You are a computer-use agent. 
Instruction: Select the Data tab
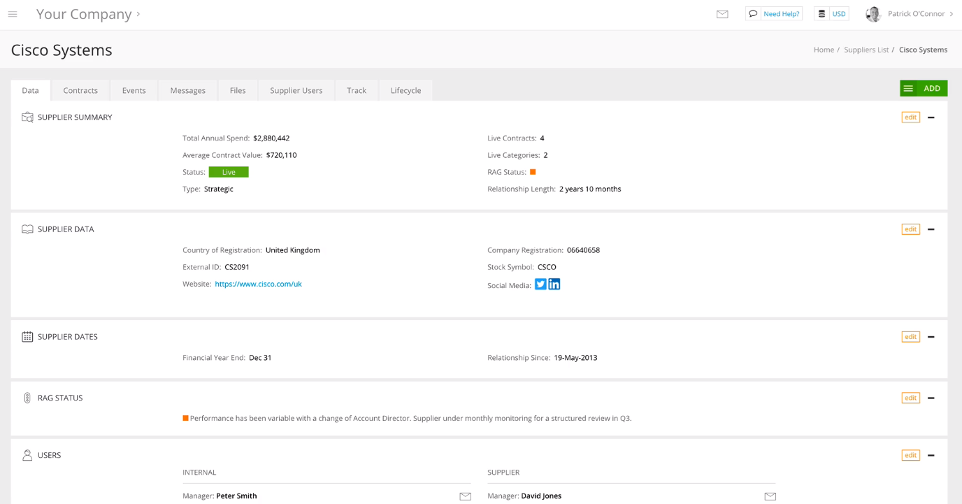[x=30, y=90]
